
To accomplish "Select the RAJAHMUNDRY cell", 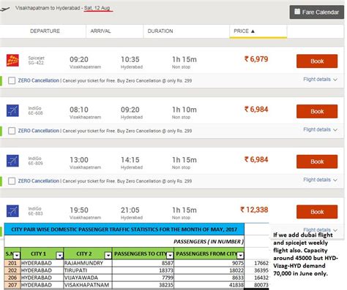I will tap(88, 263).
